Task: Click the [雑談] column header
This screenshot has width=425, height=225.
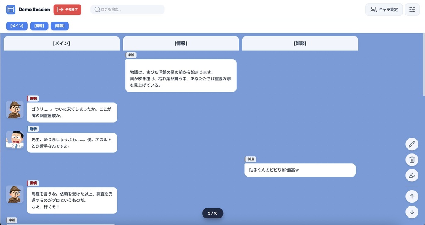Action: coord(300,44)
